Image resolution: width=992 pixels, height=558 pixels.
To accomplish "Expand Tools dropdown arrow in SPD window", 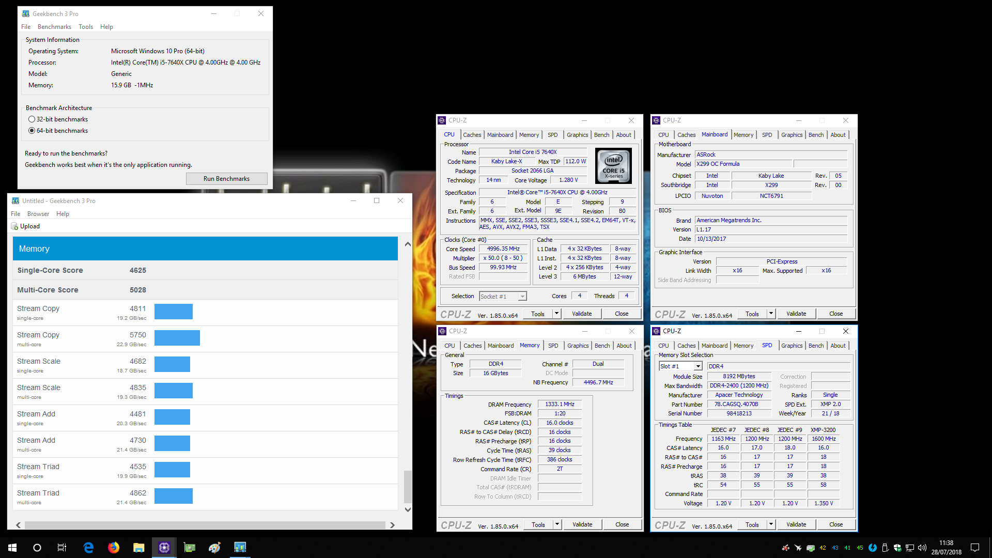I will click(x=771, y=524).
